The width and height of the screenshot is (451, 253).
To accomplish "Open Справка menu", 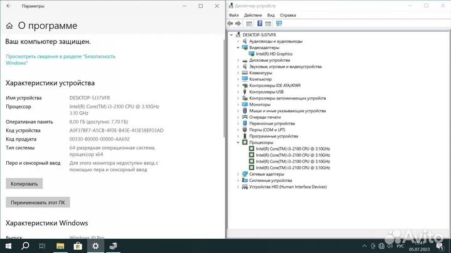I will (288, 15).
